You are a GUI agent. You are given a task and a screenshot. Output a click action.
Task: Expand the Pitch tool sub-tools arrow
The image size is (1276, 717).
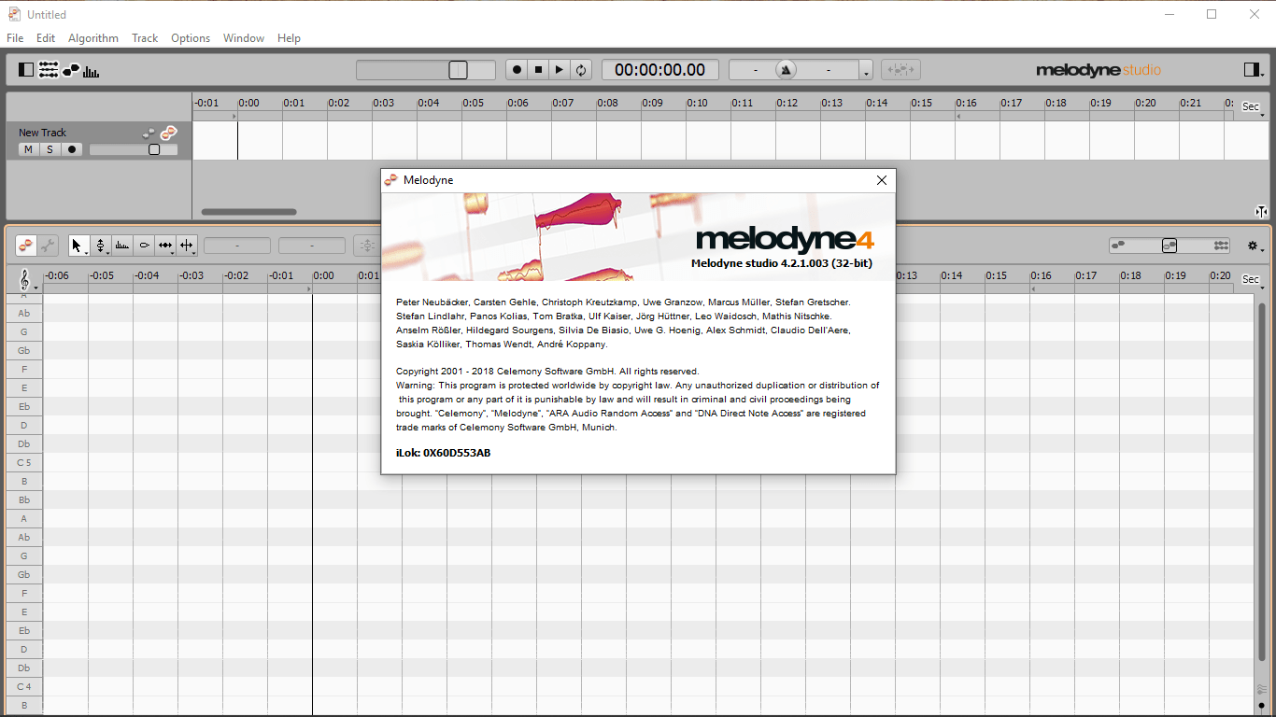(x=108, y=252)
